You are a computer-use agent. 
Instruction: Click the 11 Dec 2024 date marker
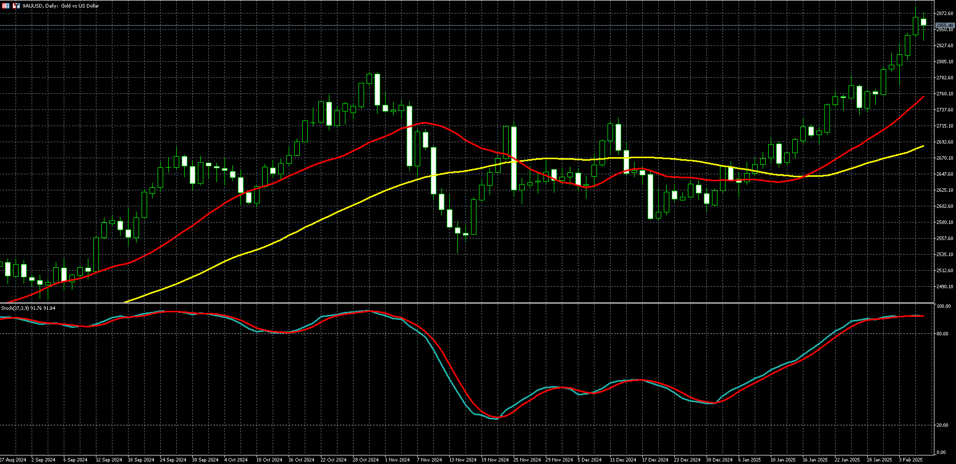point(622,460)
